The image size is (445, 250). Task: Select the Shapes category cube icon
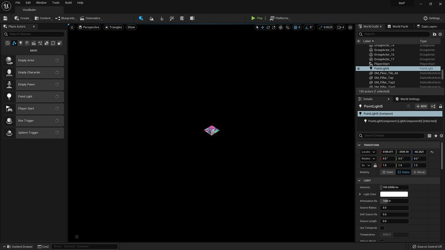tap(27, 43)
